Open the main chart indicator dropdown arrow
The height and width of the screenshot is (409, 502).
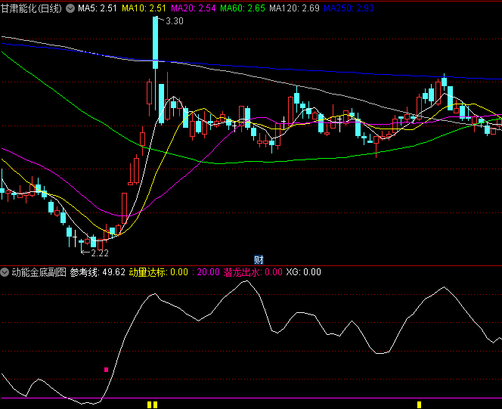coord(71,8)
